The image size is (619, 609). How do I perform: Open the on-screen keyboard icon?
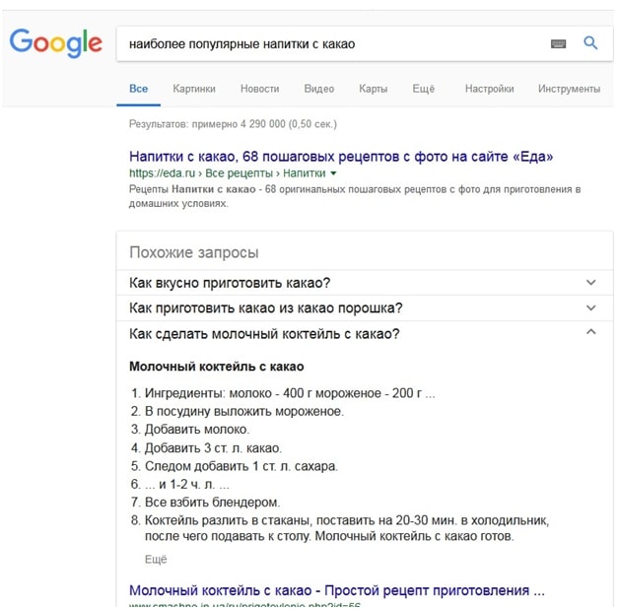[x=559, y=43]
